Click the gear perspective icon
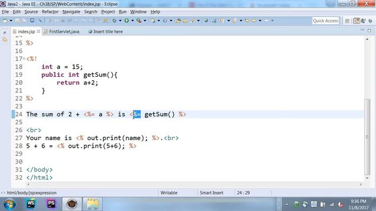This screenshot has width=376, height=211. (370, 21)
